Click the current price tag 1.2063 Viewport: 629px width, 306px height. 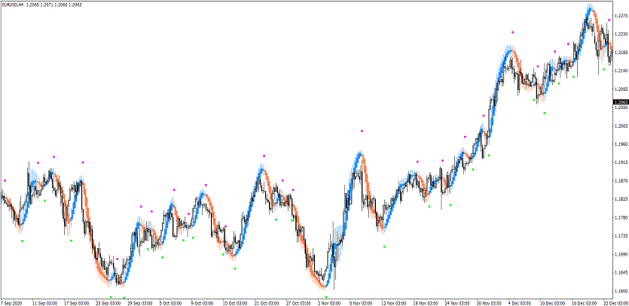621,101
